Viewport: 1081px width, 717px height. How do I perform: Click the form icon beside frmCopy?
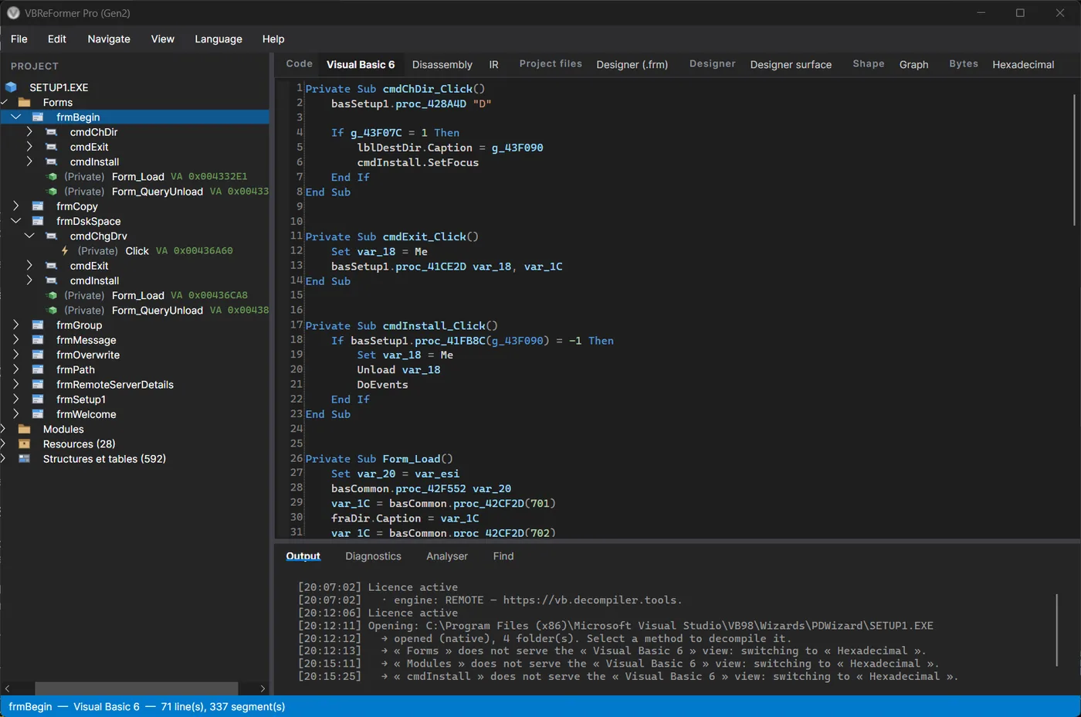click(x=38, y=206)
